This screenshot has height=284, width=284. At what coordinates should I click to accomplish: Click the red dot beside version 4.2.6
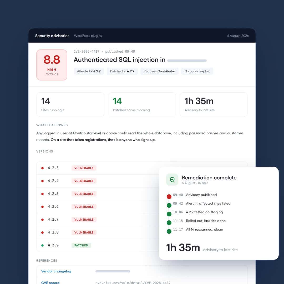[x=42, y=207]
